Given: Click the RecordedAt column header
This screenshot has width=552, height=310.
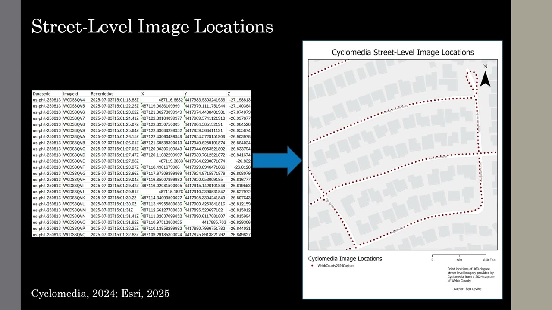Looking at the screenshot, I should (101, 93).
